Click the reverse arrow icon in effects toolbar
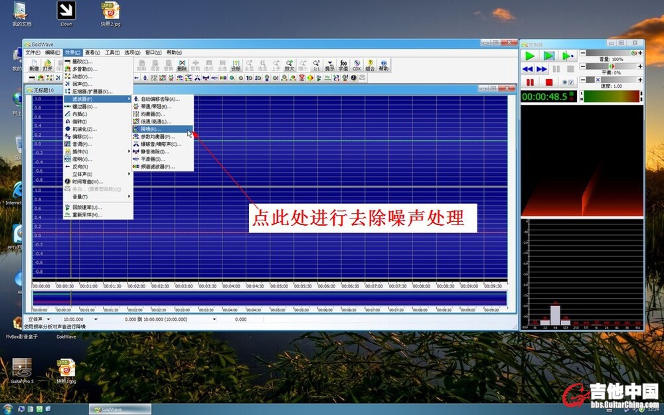The width and height of the screenshot is (664, 415). pyautogui.click(x=136, y=78)
